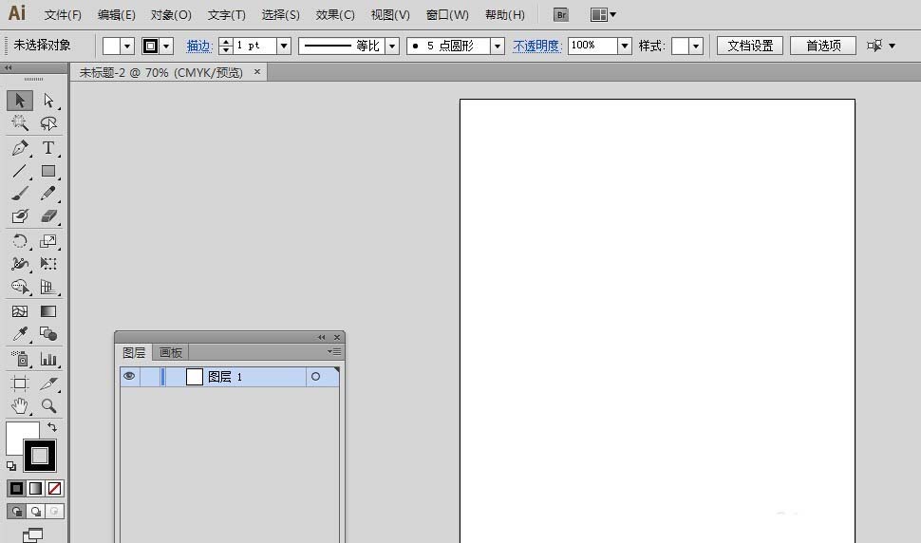Image resolution: width=921 pixels, height=543 pixels.
Task: Select the Lasso tool
Action: pyautogui.click(x=48, y=123)
